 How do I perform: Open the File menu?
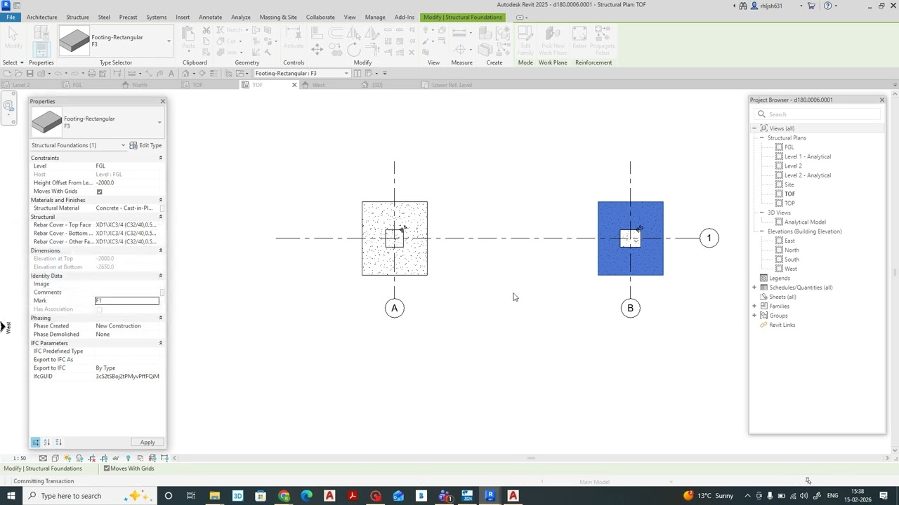coord(11,17)
